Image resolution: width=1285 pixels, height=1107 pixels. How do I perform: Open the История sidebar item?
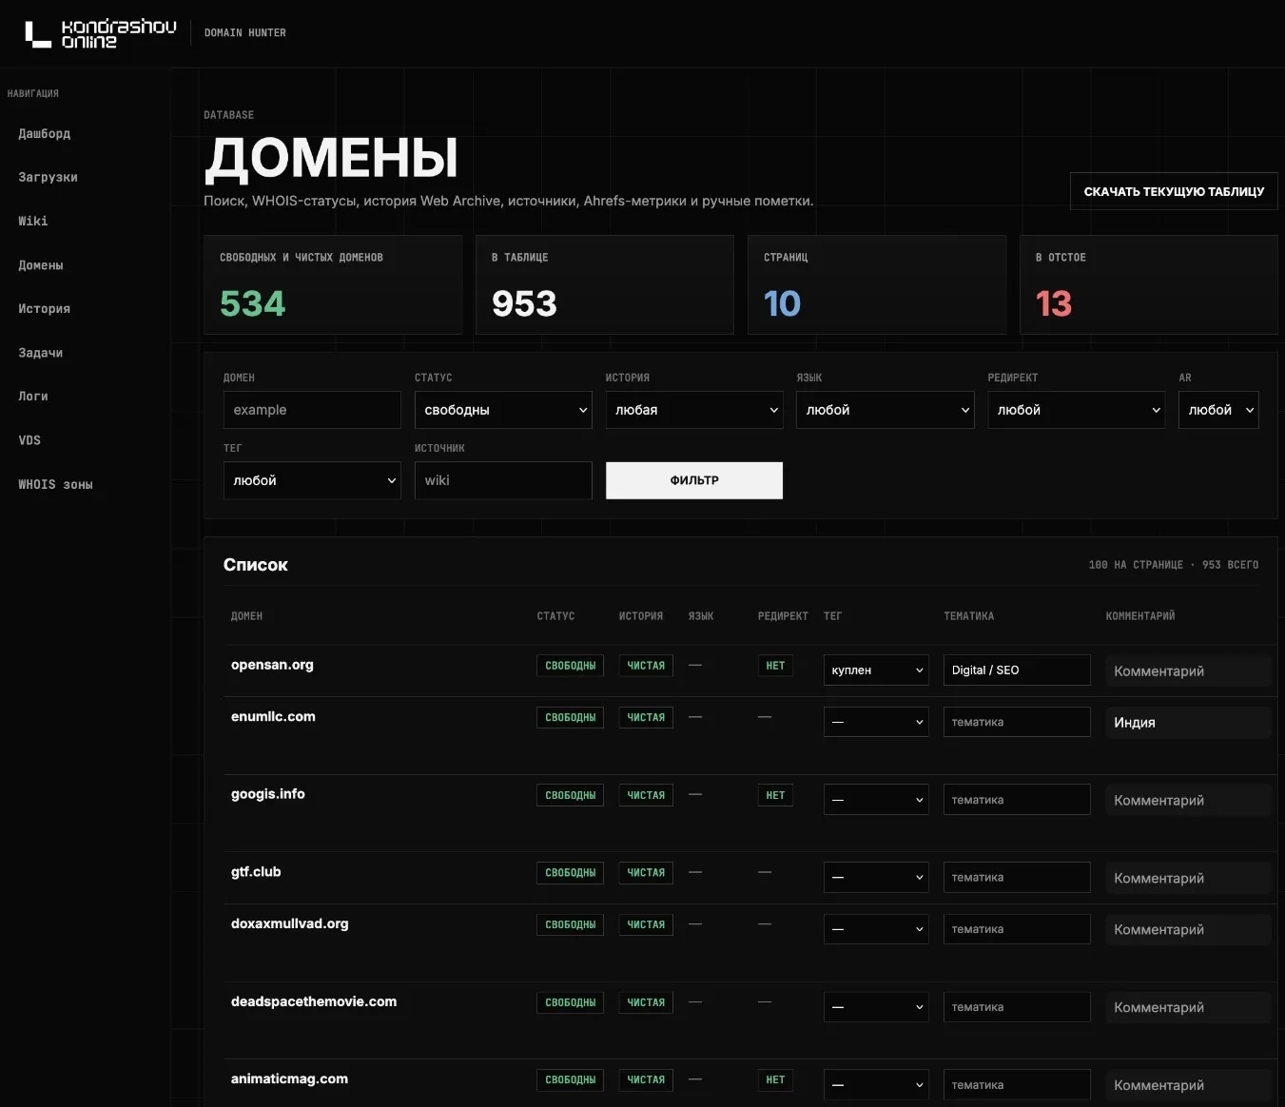44,309
